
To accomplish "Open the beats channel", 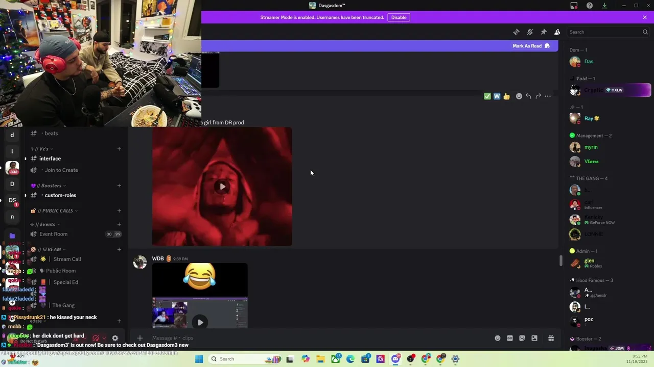I will (x=76, y=134).
